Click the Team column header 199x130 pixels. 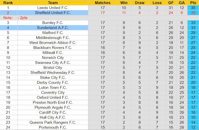tap(53, 3)
